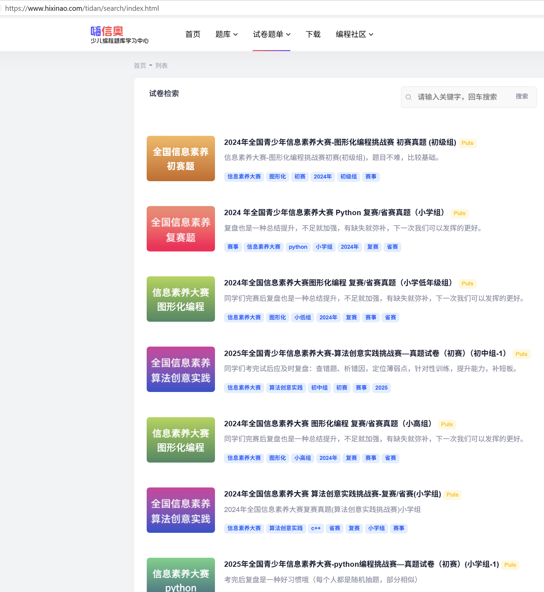Click 图形化 tag under 初级组 paper

pyautogui.click(x=278, y=177)
